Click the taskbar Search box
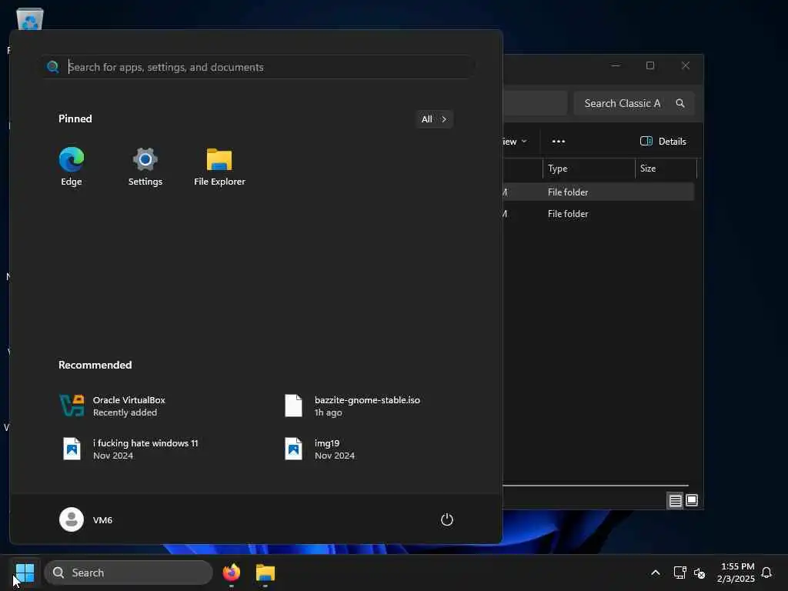This screenshot has width=788, height=591. pyautogui.click(x=129, y=573)
